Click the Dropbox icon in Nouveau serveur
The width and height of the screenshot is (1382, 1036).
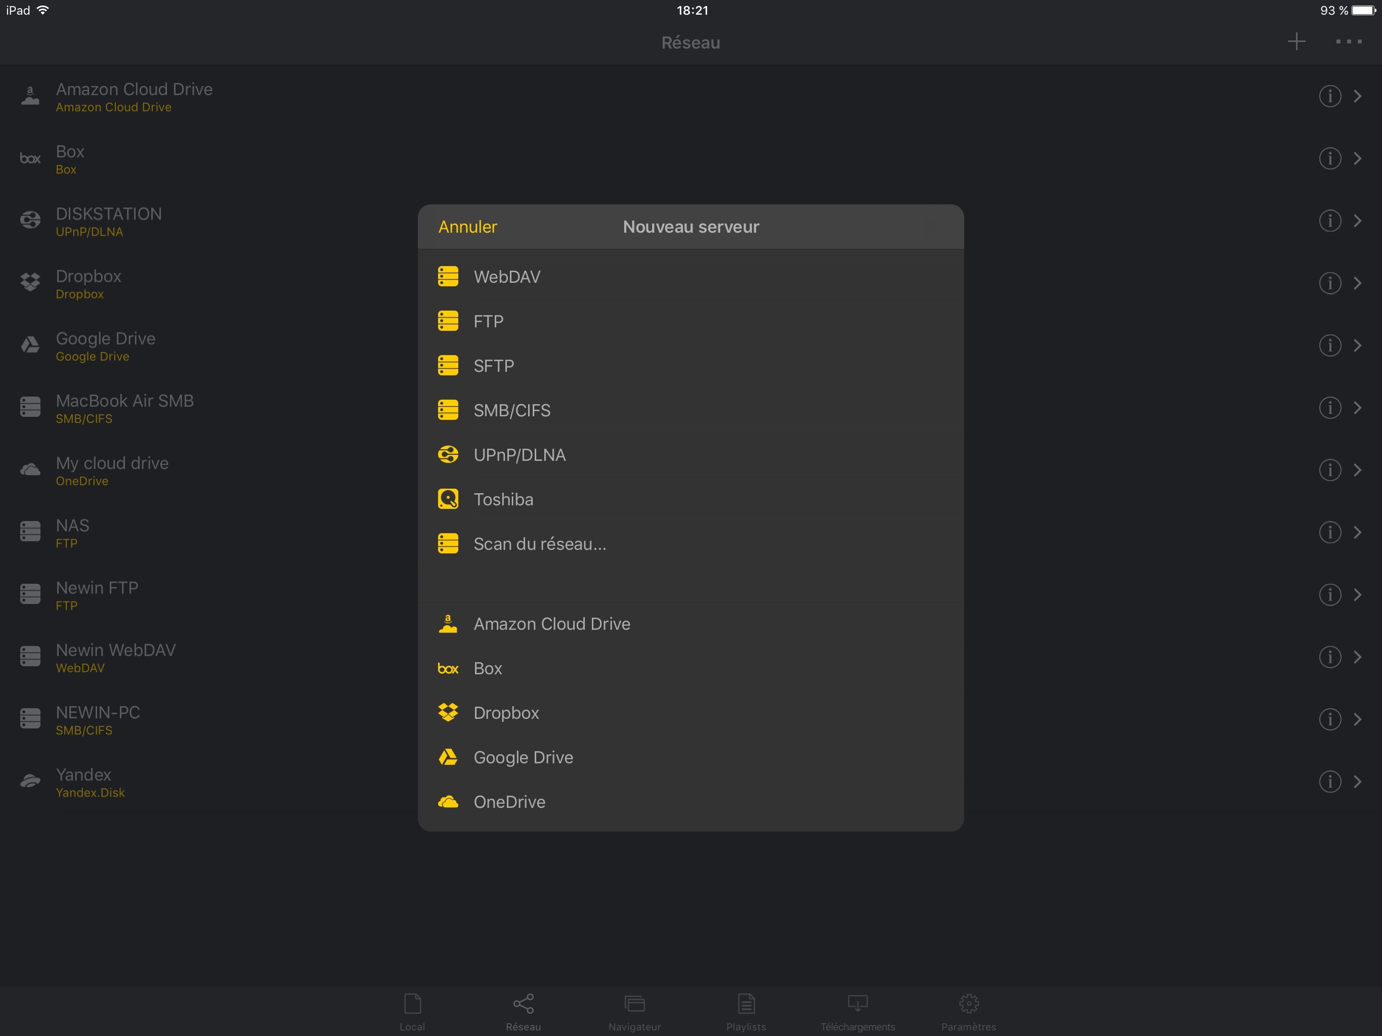pos(448,713)
